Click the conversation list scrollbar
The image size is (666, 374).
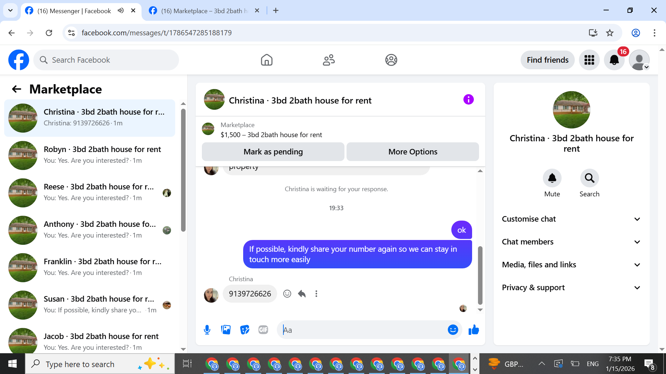coord(183,170)
